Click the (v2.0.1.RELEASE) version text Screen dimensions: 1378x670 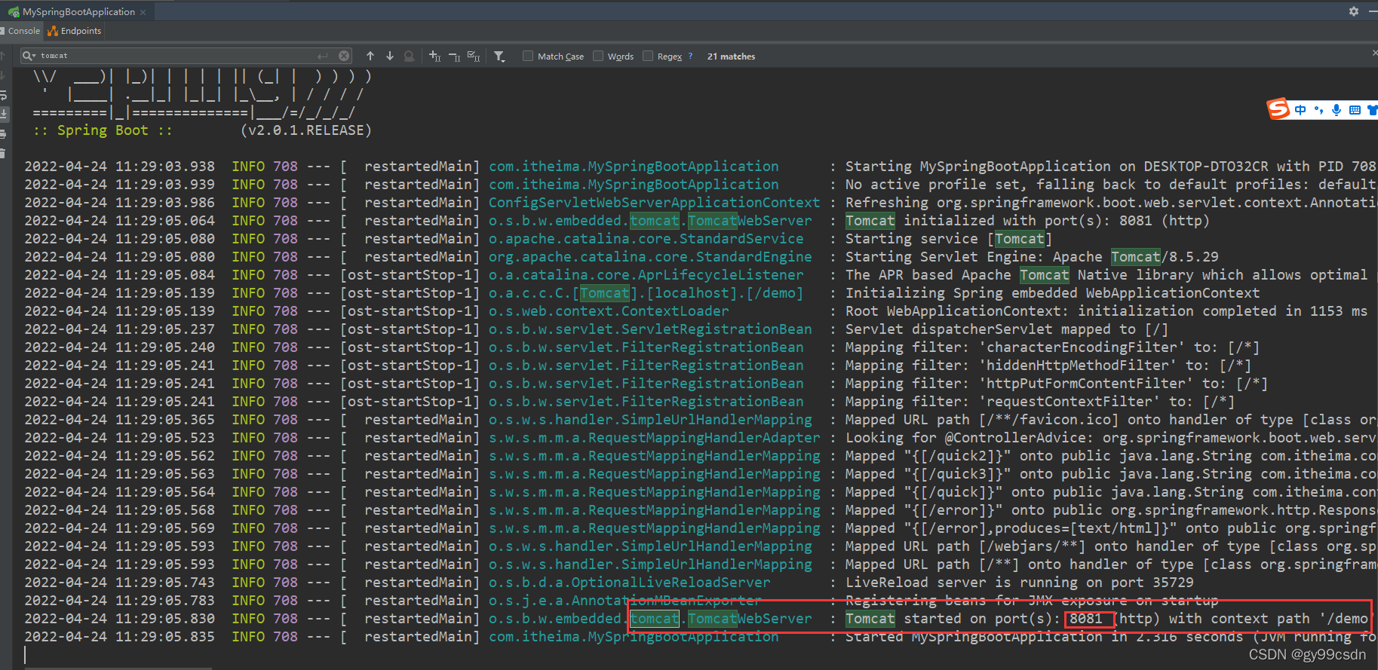[x=306, y=130]
